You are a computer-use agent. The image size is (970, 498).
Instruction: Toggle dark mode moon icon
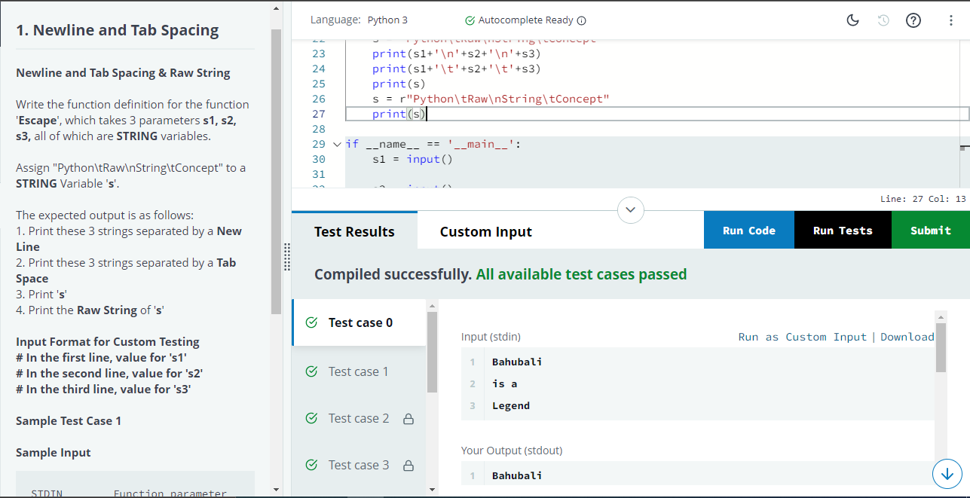(x=853, y=20)
